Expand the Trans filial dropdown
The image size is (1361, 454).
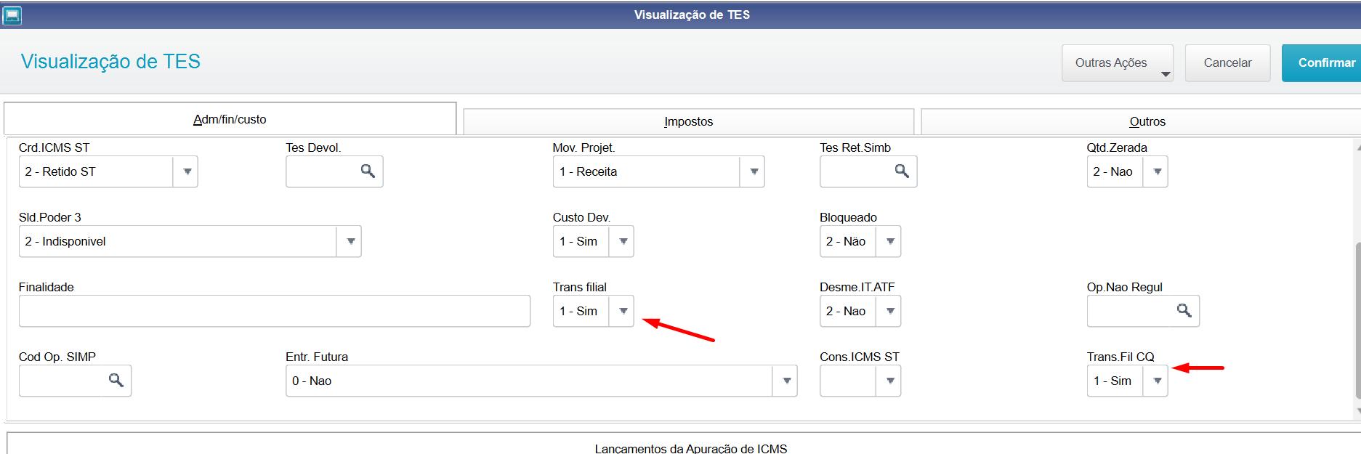click(x=622, y=311)
